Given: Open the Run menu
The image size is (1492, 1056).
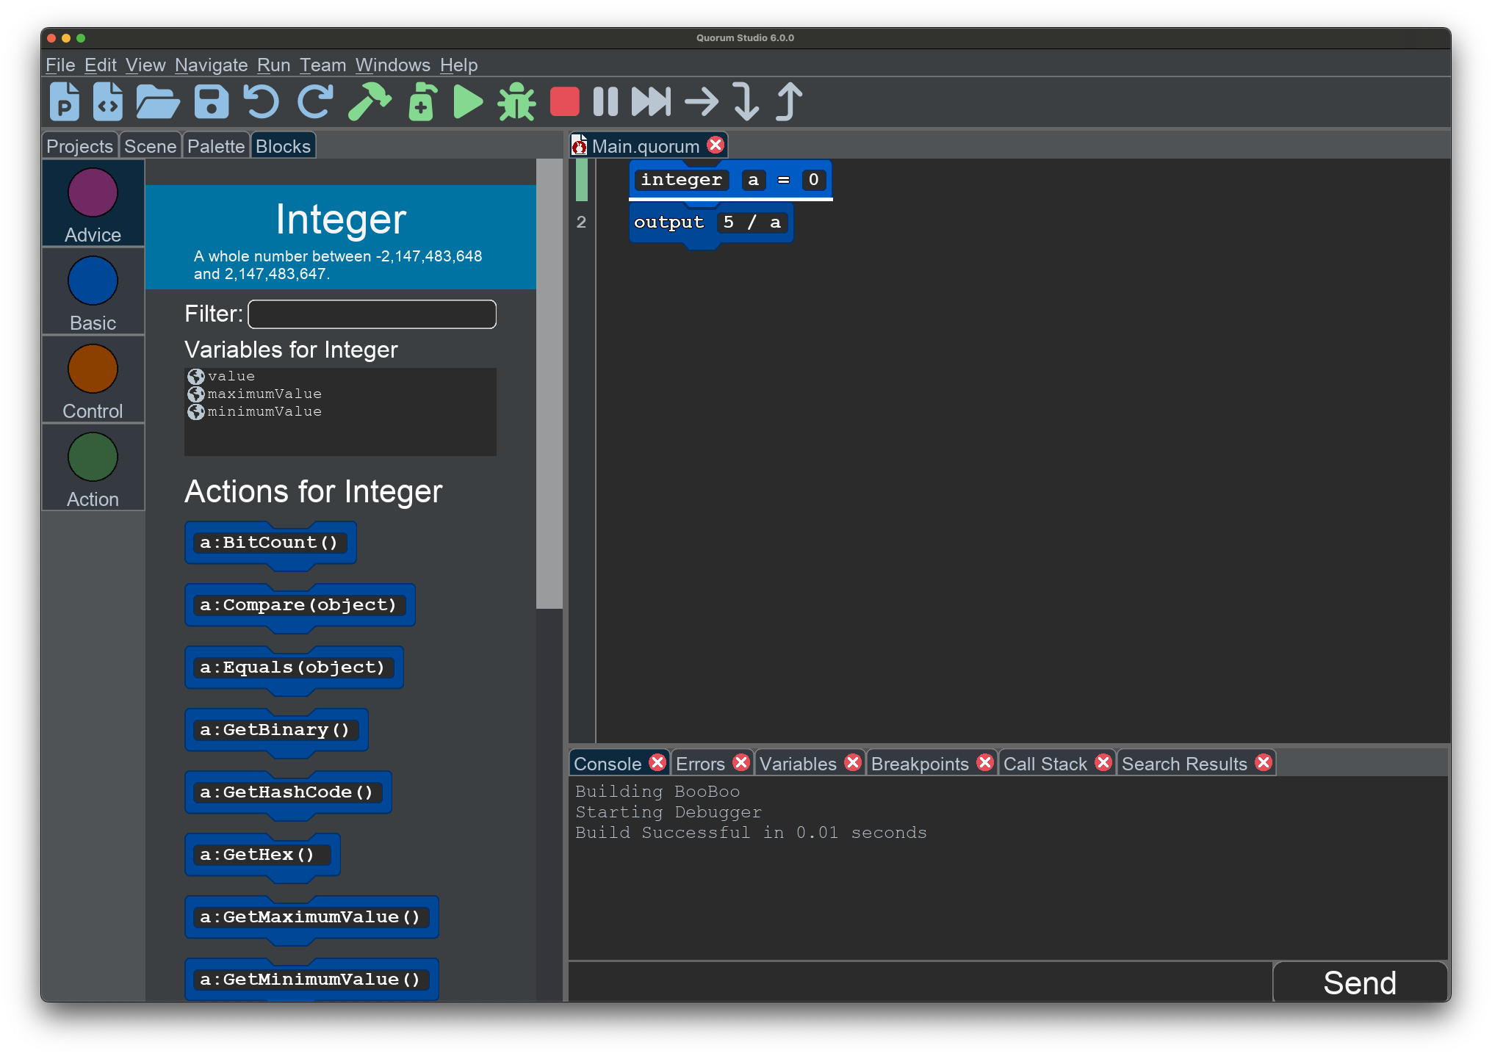Looking at the screenshot, I should click(x=273, y=65).
